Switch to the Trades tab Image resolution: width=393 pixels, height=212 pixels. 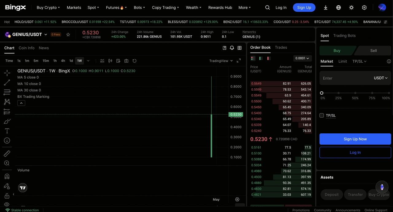pos(281,47)
